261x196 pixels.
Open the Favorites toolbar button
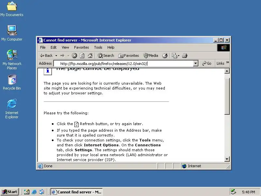point(129,56)
